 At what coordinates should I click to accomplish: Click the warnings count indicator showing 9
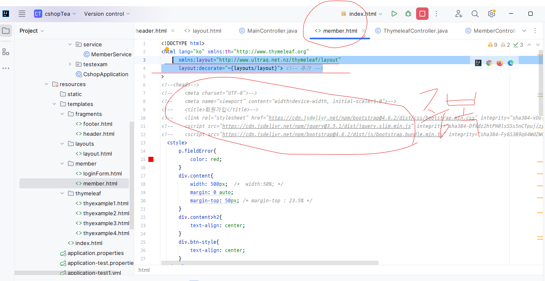pos(493,45)
